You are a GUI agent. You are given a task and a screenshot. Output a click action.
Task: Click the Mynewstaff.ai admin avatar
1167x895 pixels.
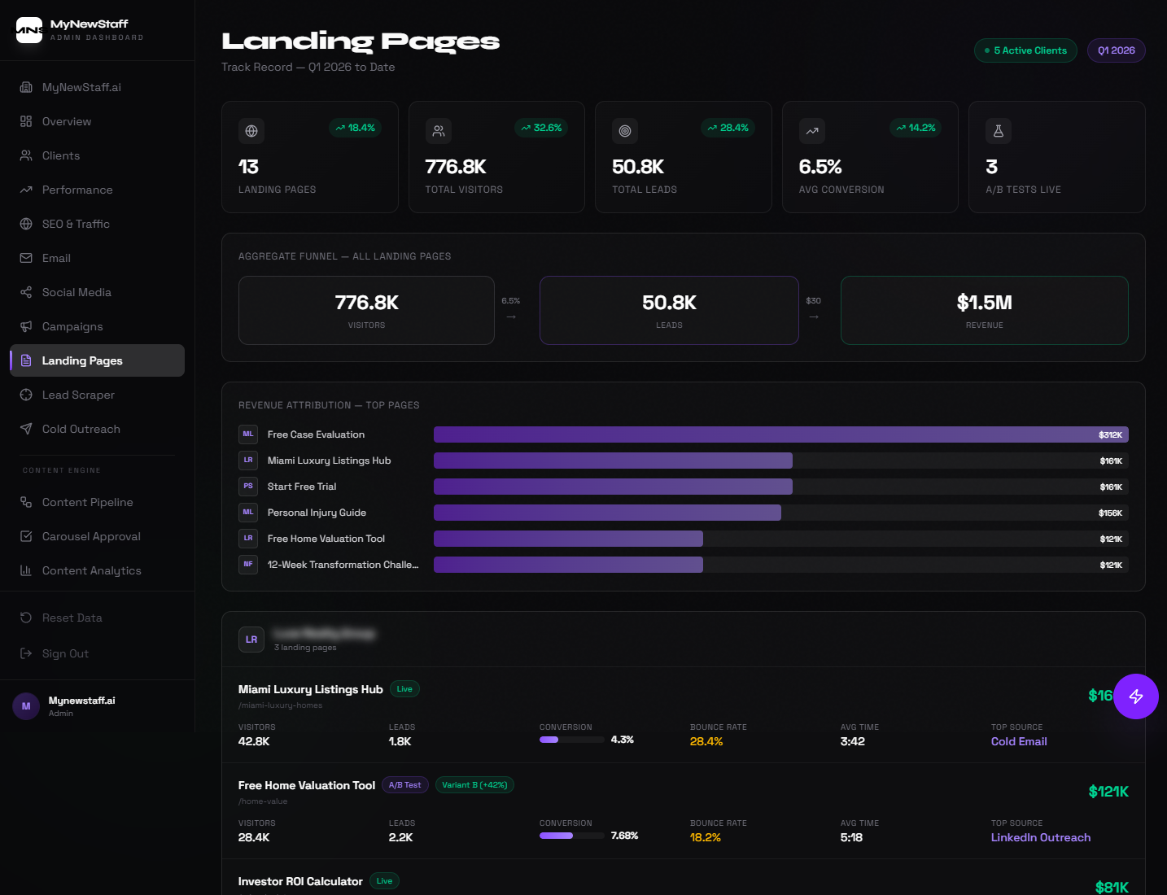(25, 705)
